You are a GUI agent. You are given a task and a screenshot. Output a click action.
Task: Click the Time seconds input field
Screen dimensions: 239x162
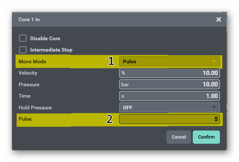click(x=169, y=96)
